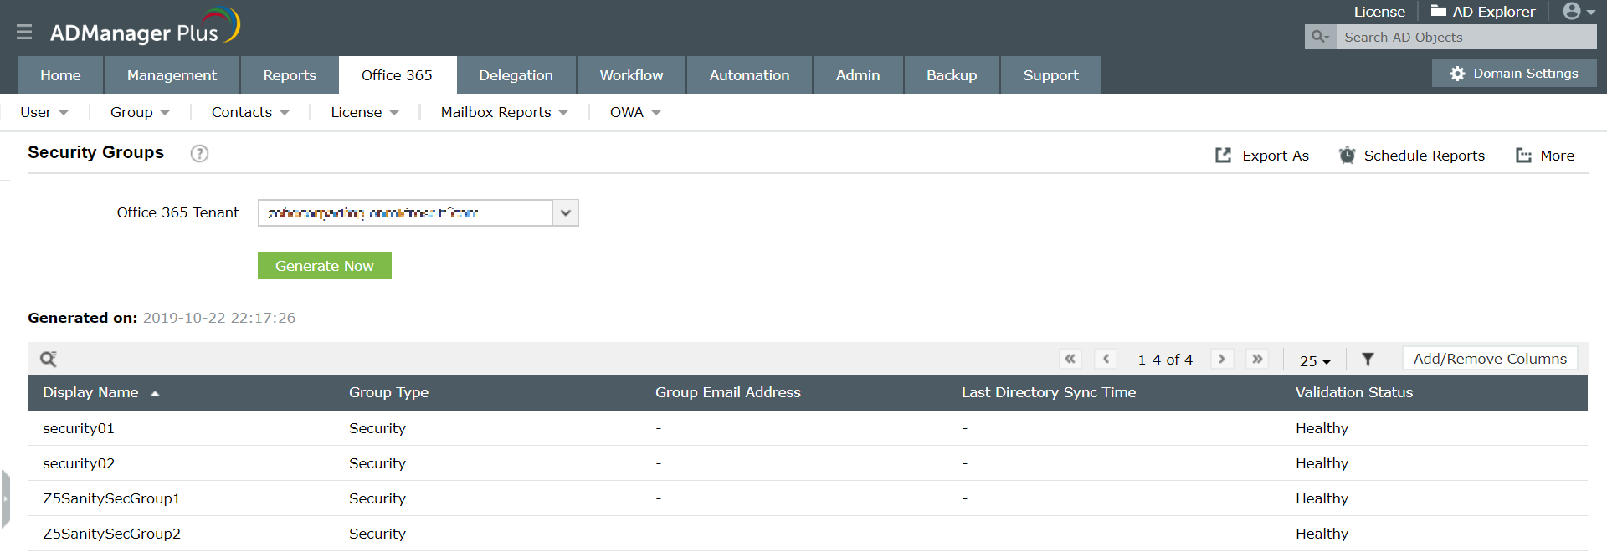The width and height of the screenshot is (1607, 557).
Task: Open table search magnifier icon
Action: click(49, 359)
